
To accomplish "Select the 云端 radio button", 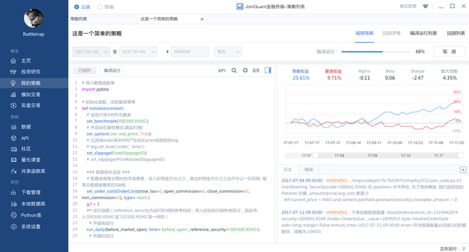I will 76,7.
